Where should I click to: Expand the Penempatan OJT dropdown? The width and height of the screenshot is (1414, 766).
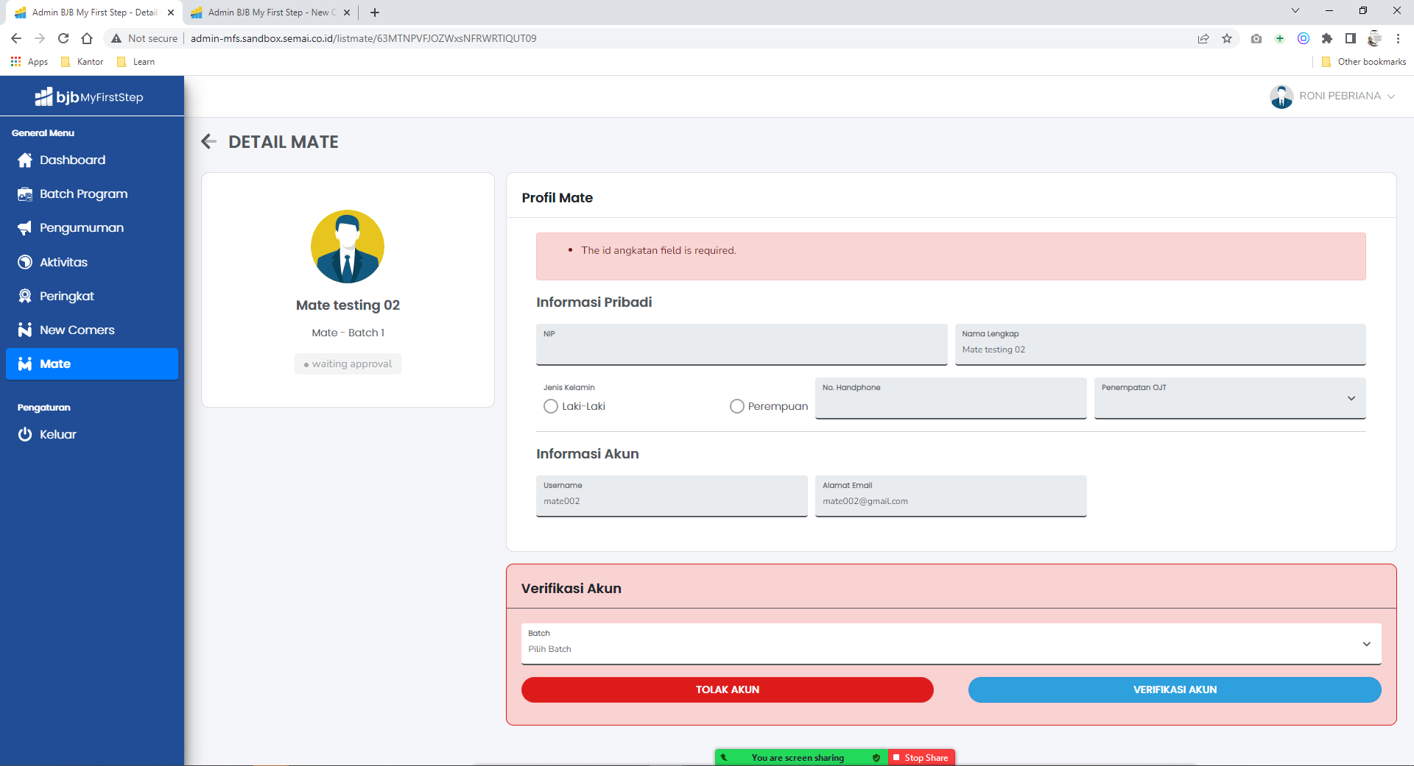click(x=1230, y=398)
